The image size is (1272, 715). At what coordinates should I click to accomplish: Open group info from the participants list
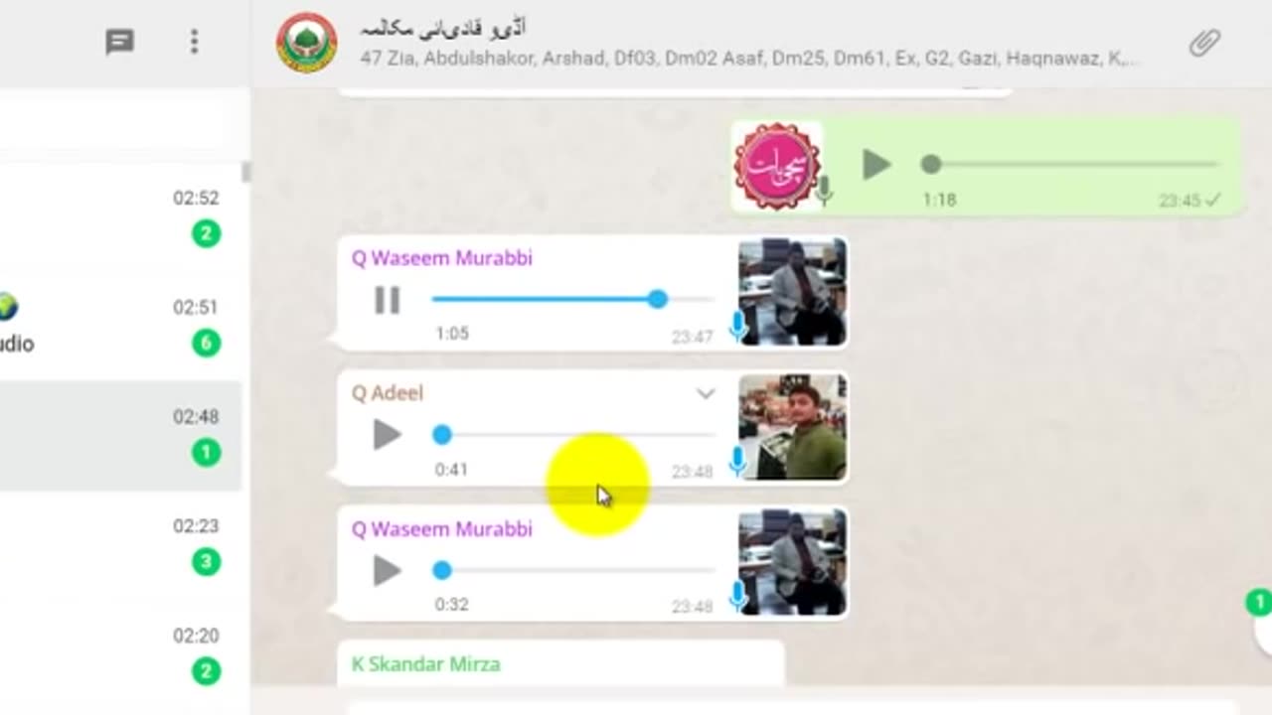coord(748,59)
